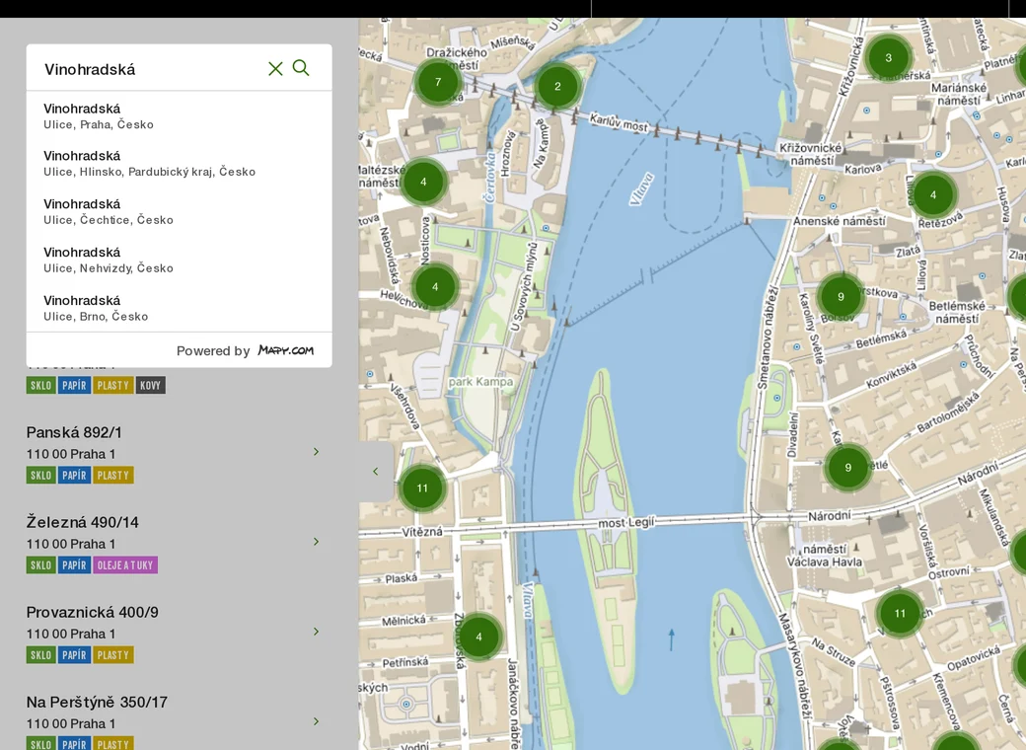Select Vinohradská, Čechtice suggestion

179,211
